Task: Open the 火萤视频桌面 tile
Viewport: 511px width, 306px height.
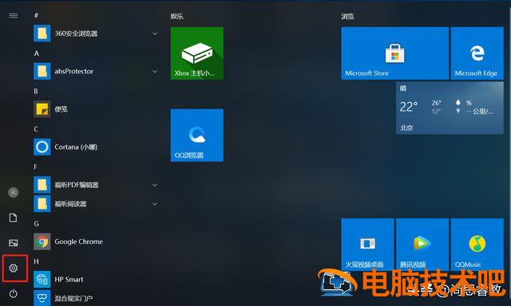Action: point(367,245)
